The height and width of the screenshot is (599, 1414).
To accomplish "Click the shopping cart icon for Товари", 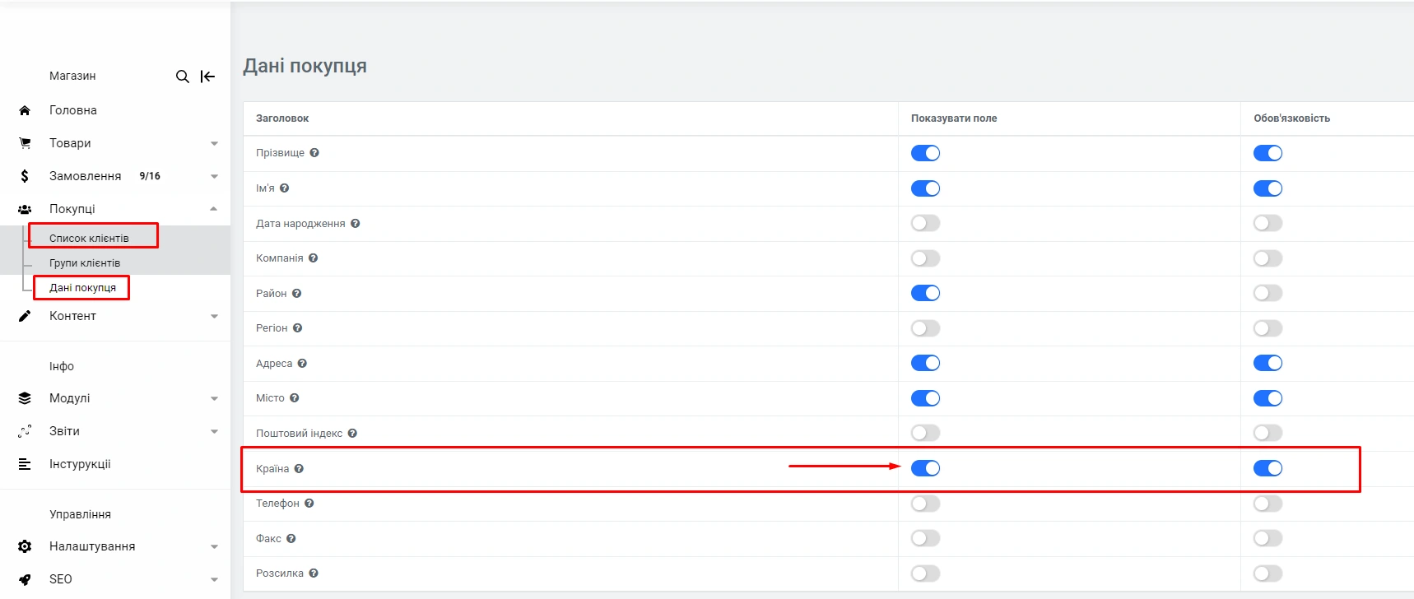I will pyautogui.click(x=25, y=143).
